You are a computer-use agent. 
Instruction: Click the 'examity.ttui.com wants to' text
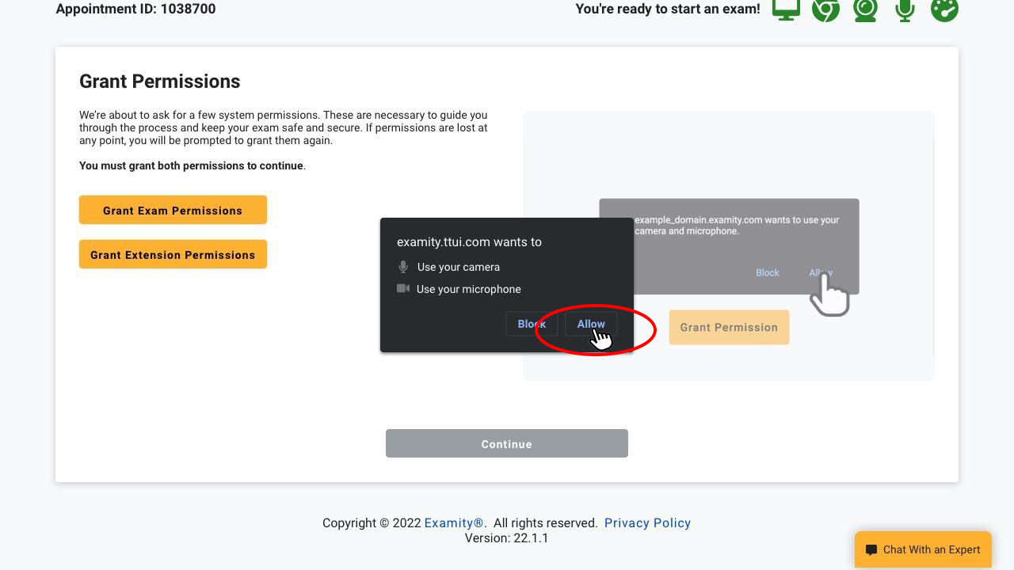click(x=469, y=242)
